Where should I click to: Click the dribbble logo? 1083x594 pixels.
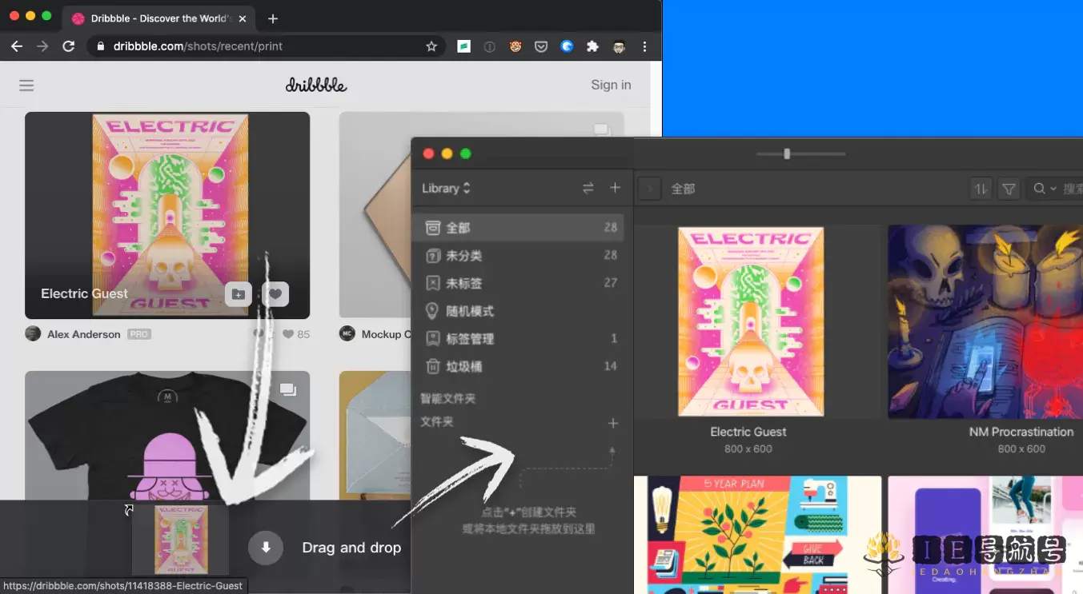(316, 85)
